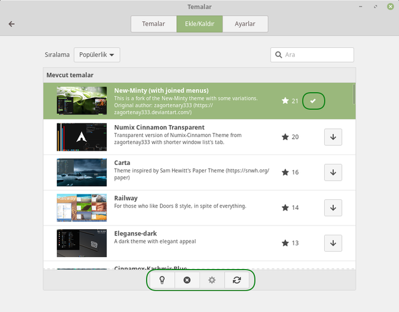Screen dimensions: 399x312
Task: Click the New-Minty description about fork
Action: [x=186, y=105]
